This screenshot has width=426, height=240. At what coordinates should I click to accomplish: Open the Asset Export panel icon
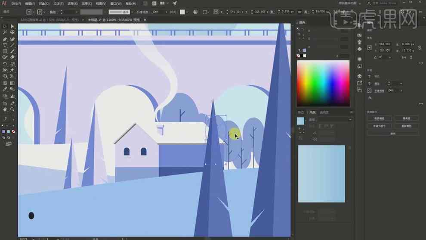coord(359,83)
